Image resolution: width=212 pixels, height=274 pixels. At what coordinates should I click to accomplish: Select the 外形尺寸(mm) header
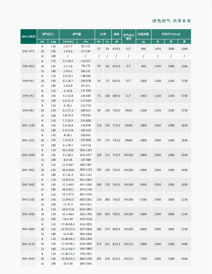click(171, 34)
